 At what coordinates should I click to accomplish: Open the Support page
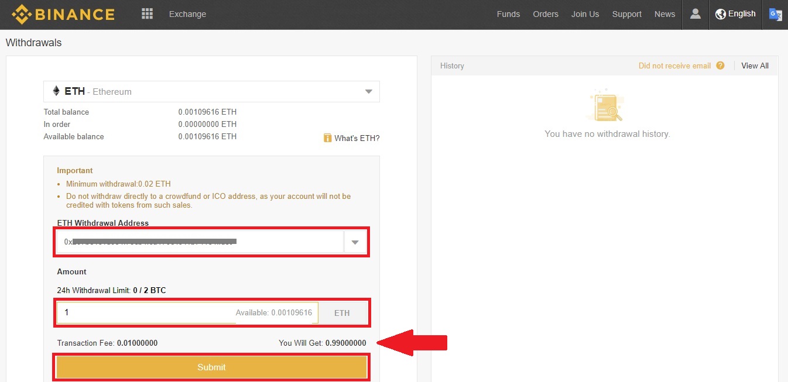point(627,14)
